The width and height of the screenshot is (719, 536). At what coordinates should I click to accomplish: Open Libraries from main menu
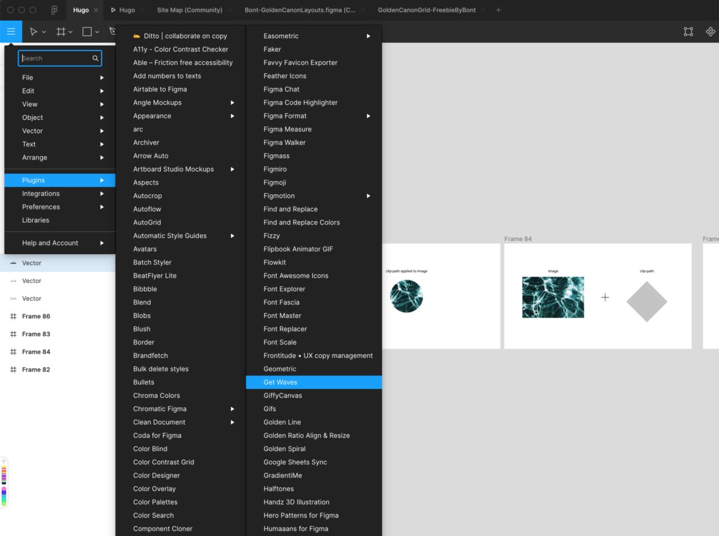click(x=60, y=221)
